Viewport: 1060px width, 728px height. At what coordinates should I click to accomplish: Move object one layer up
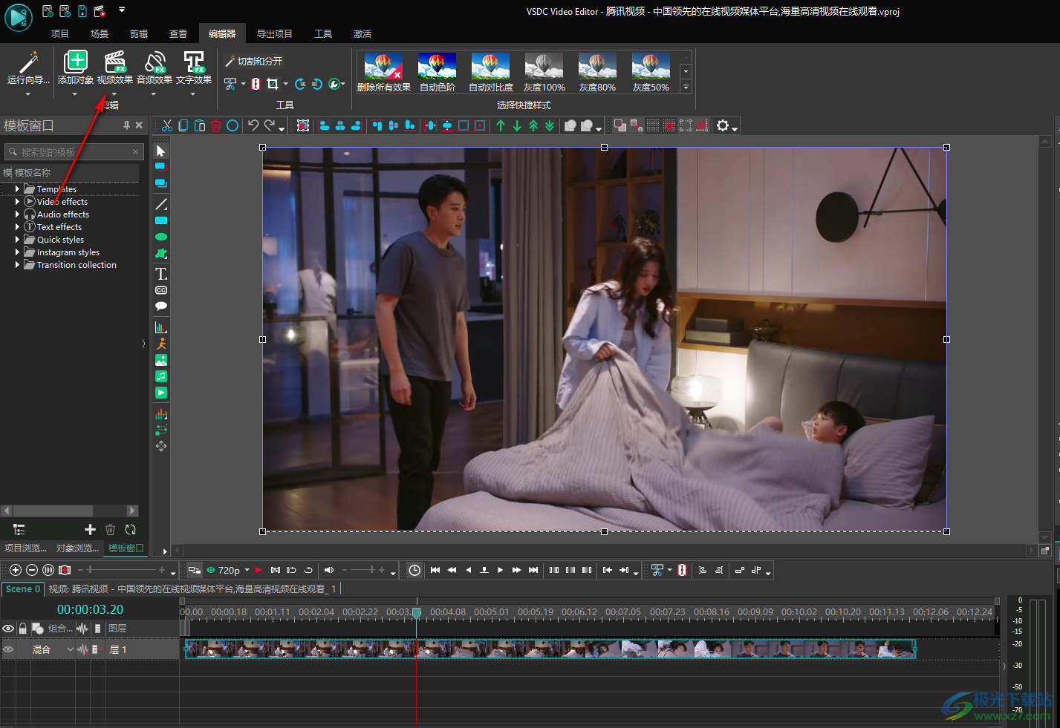[x=501, y=125]
